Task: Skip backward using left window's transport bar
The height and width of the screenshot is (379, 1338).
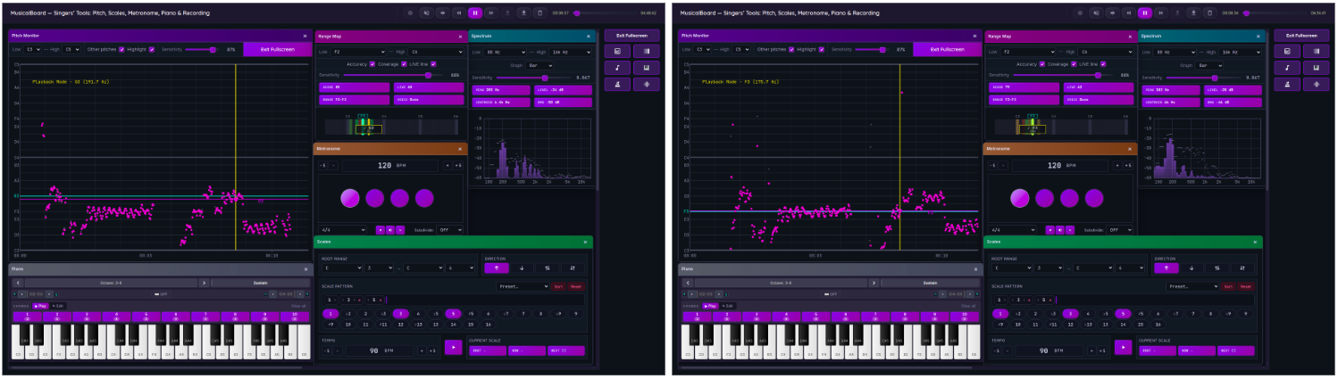Action: tap(458, 12)
